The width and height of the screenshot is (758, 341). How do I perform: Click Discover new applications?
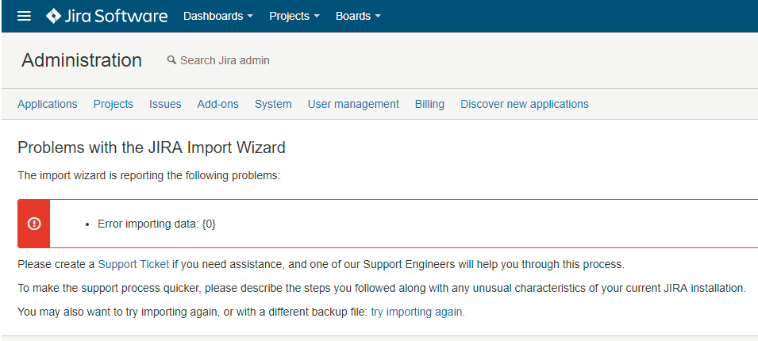click(x=525, y=104)
